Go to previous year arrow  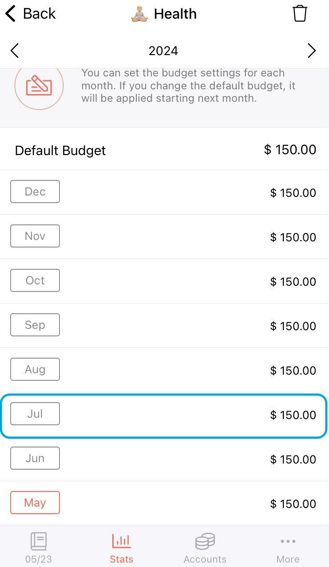15,51
